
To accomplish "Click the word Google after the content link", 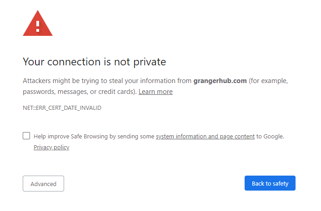I will [x=273, y=136].
